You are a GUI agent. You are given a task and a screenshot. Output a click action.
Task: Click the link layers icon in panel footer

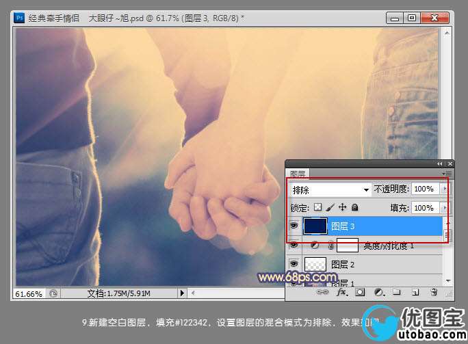pyautogui.click(x=322, y=292)
